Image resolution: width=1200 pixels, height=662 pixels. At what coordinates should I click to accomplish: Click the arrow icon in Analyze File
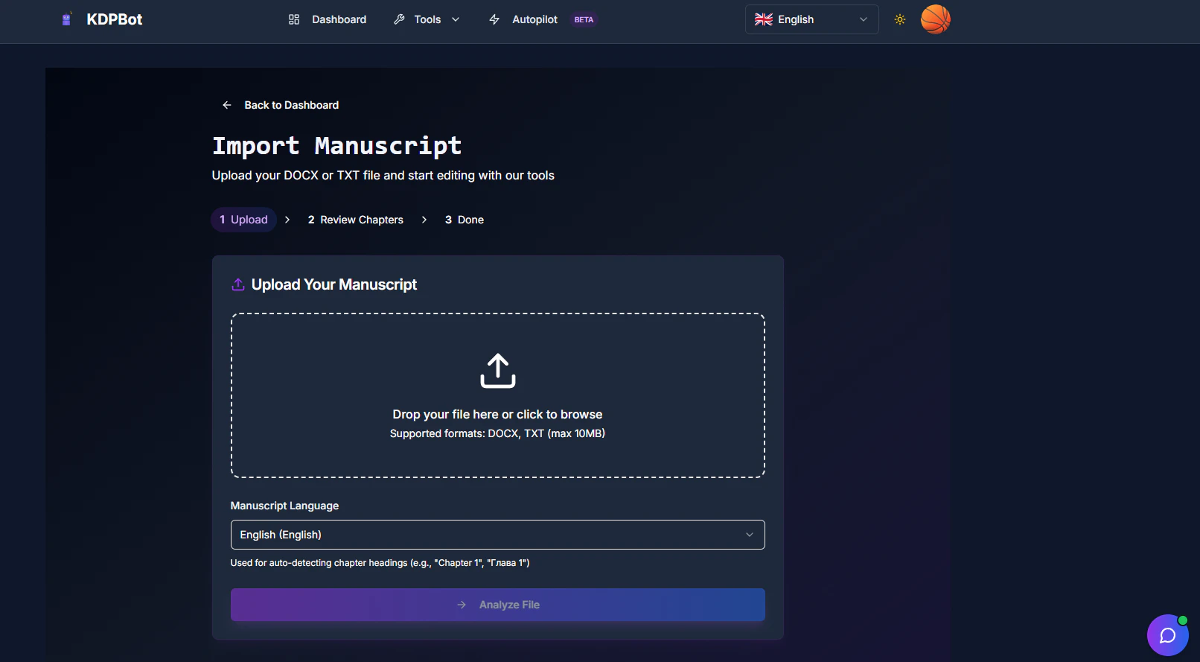(x=462, y=605)
